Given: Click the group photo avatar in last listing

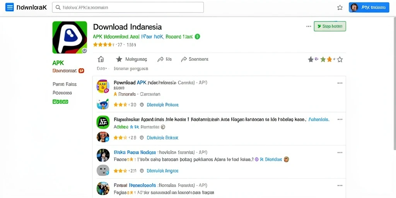Looking at the screenshot, I should click(103, 188).
